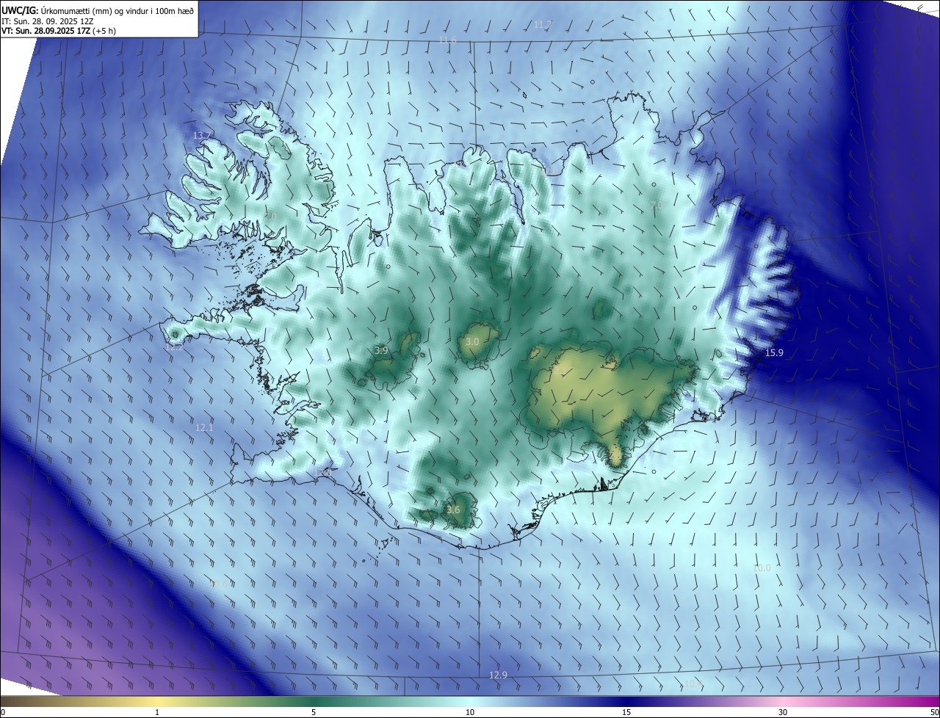Image resolution: width=940 pixels, height=718 pixels.
Task: Click the '50' tick on the color scale
Action: click(934, 712)
